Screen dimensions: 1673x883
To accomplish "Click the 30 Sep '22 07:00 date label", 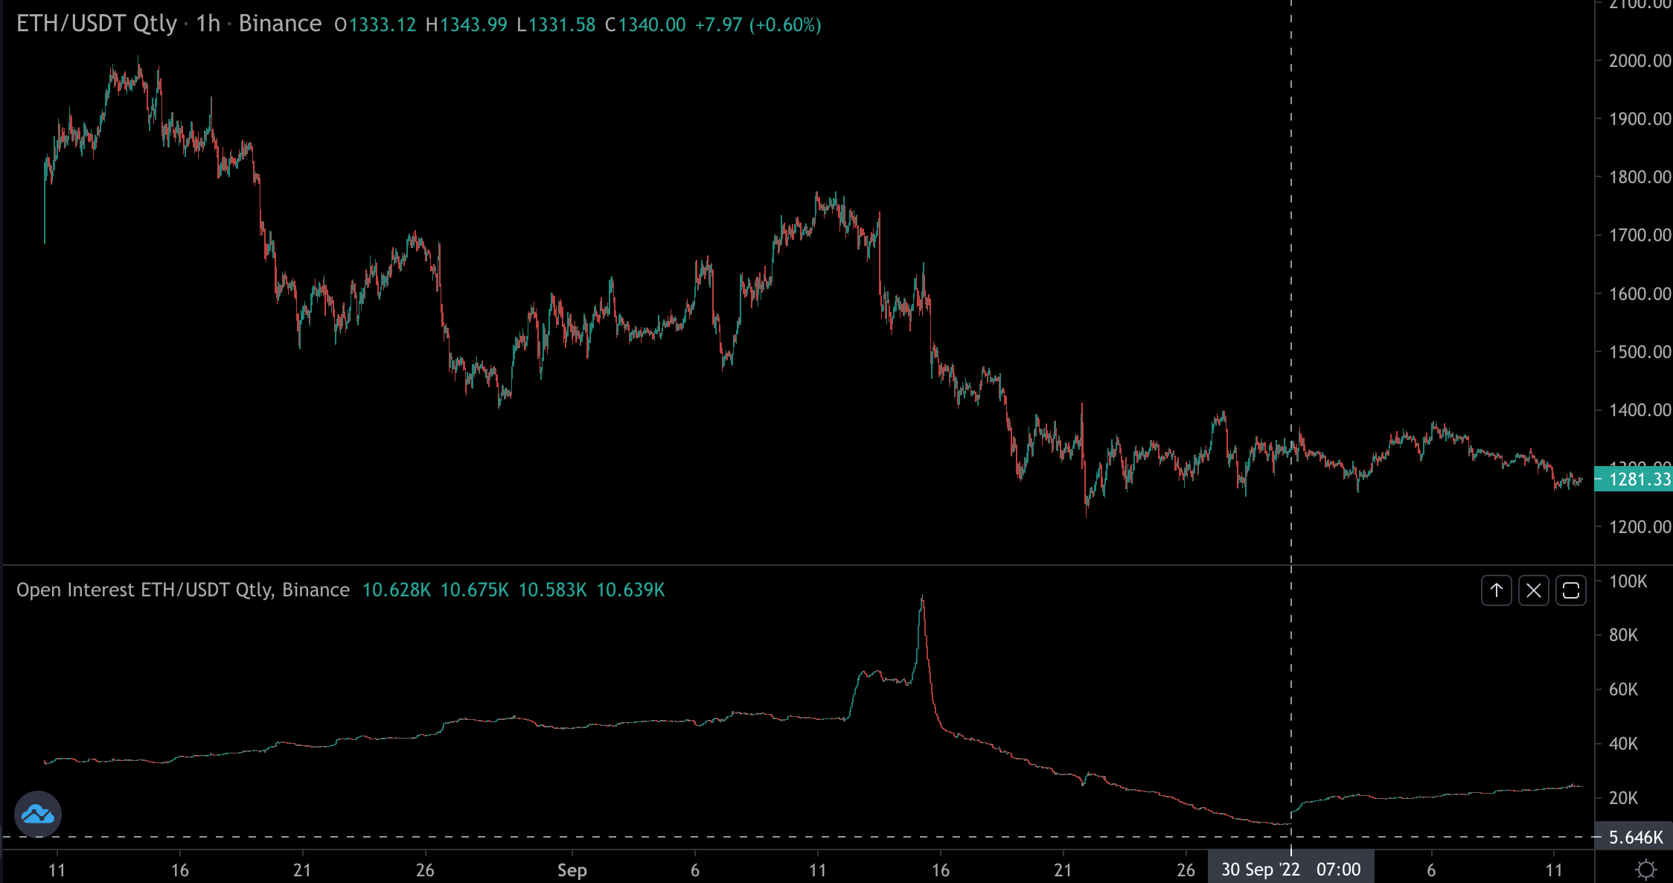I will [1290, 870].
